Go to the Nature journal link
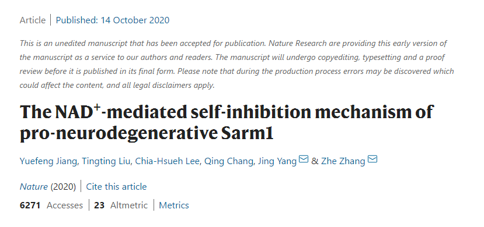484x227 pixels. tap(34, 187)
